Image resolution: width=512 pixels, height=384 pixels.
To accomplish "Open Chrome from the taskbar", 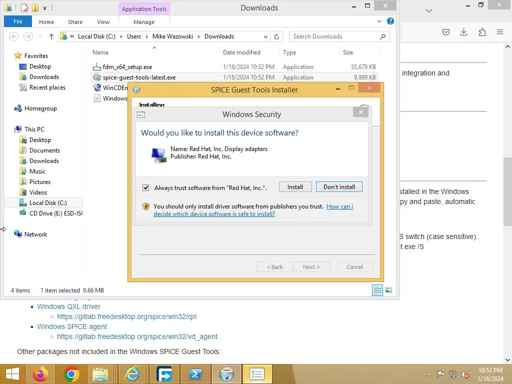I will coord(71,374).
